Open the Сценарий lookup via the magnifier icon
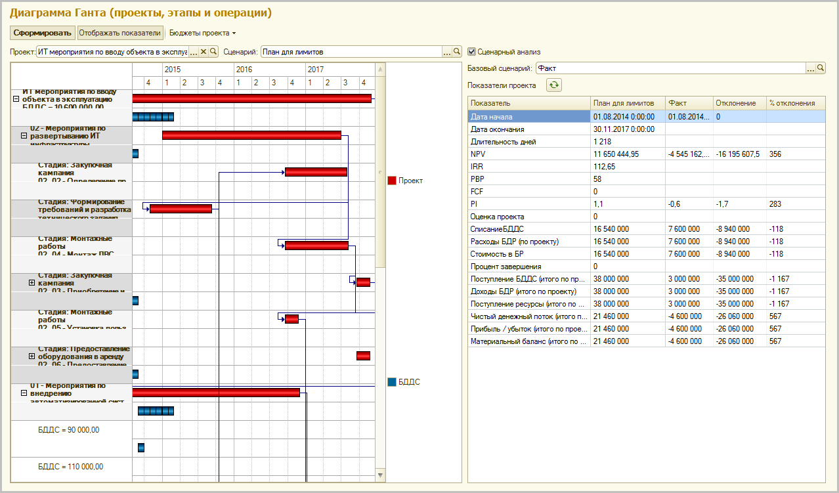The height and width of the screenshot is (493, 839). (x=457, y=52)
